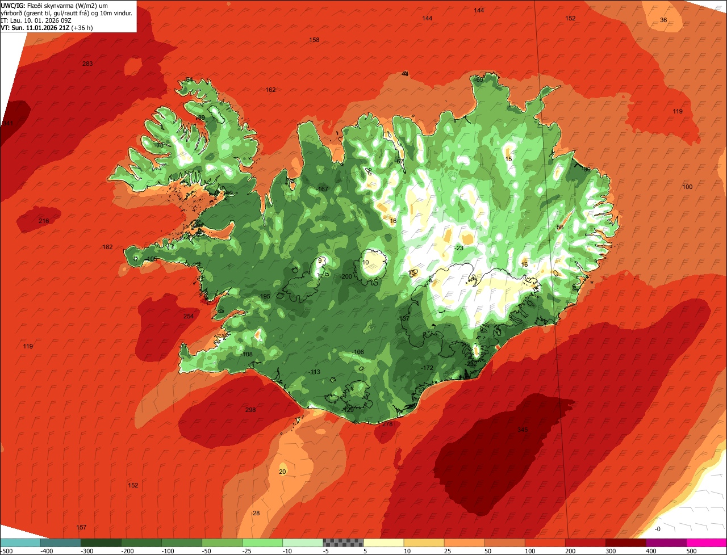Click the map value "-76" in the Westfjords
Screen dimensions: 727x555
[x=158, y=145]
